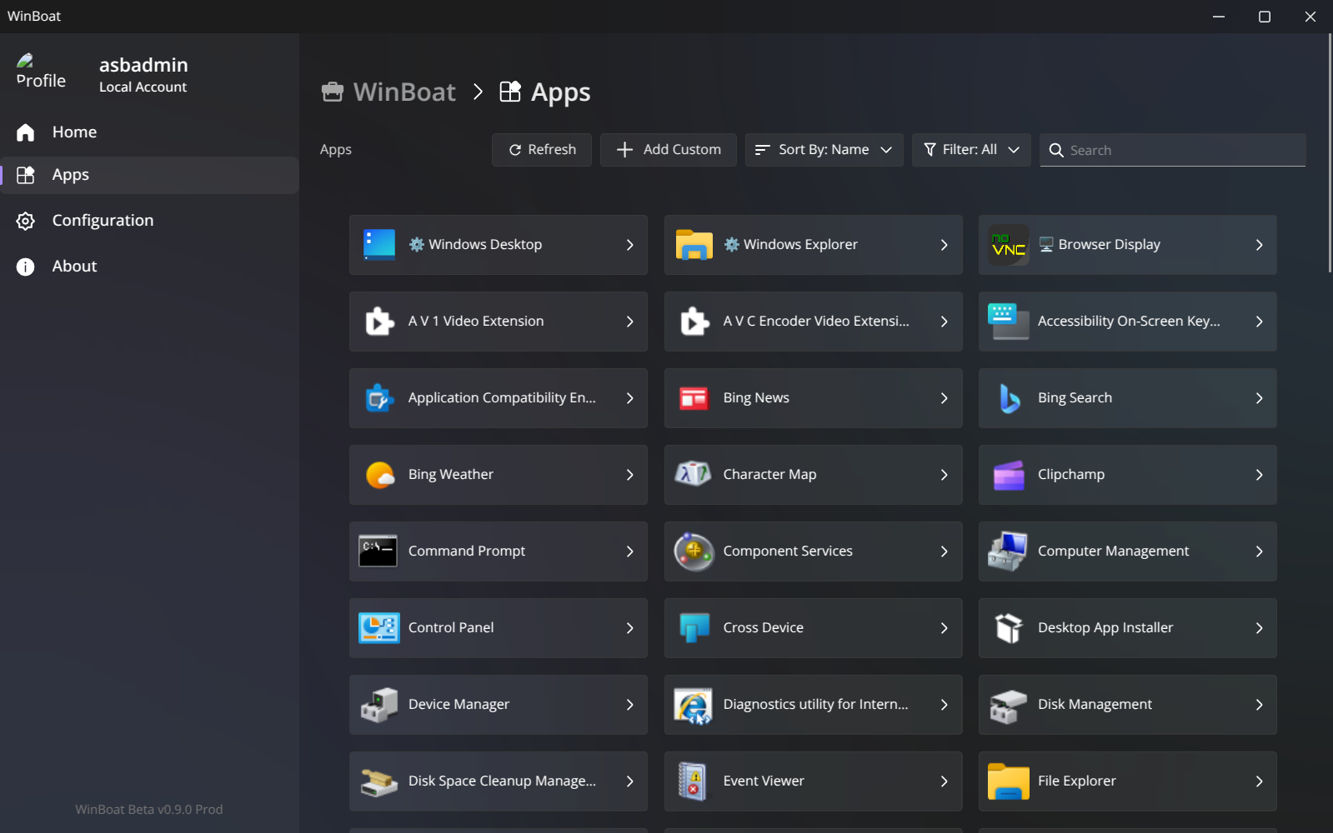
Task: Select Apps in the sidebar
Action: point(150,175)
